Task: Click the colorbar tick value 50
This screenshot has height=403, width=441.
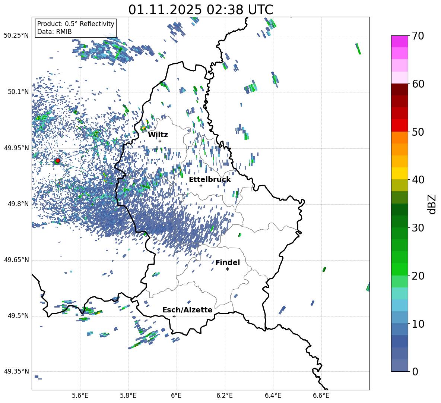Action: [x=418, y=132]
